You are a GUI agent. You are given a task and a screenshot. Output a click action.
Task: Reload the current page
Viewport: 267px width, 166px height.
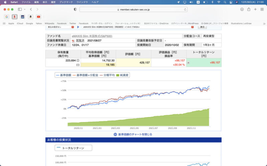[x=185, y=10]
